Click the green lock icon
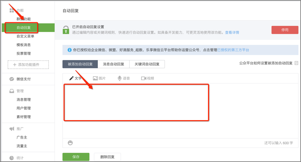Image resolution: width=301 pixels, height=162 pixels. tap(66, 30)
